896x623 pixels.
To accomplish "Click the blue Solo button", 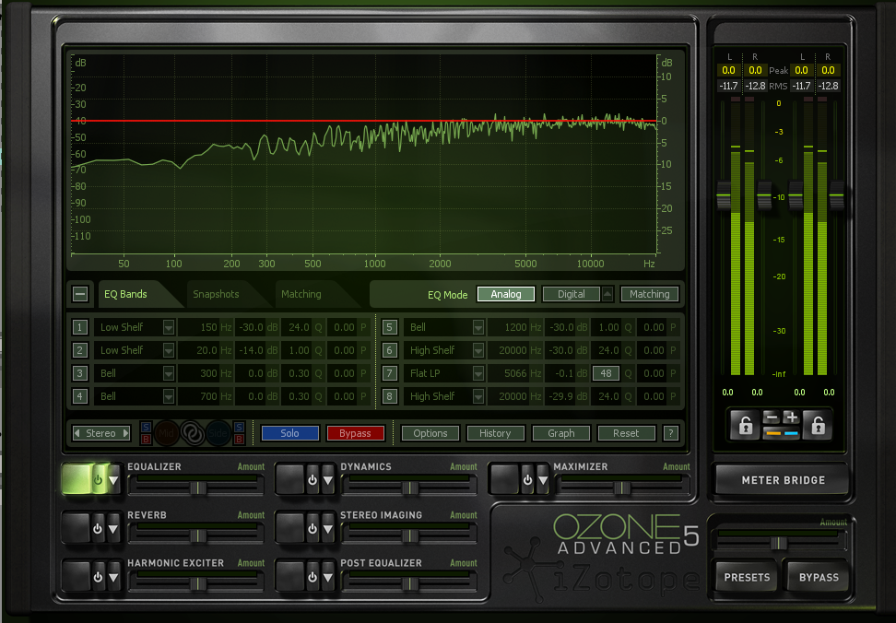I will (x=289, y=433).
